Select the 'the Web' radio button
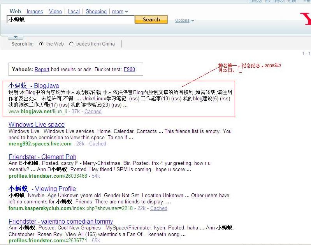Screen dimensions: 311x245 coord(41,44)
